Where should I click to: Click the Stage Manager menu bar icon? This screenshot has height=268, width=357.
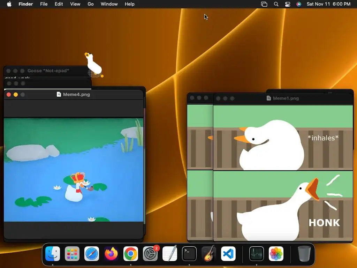(x=264, y=4)
